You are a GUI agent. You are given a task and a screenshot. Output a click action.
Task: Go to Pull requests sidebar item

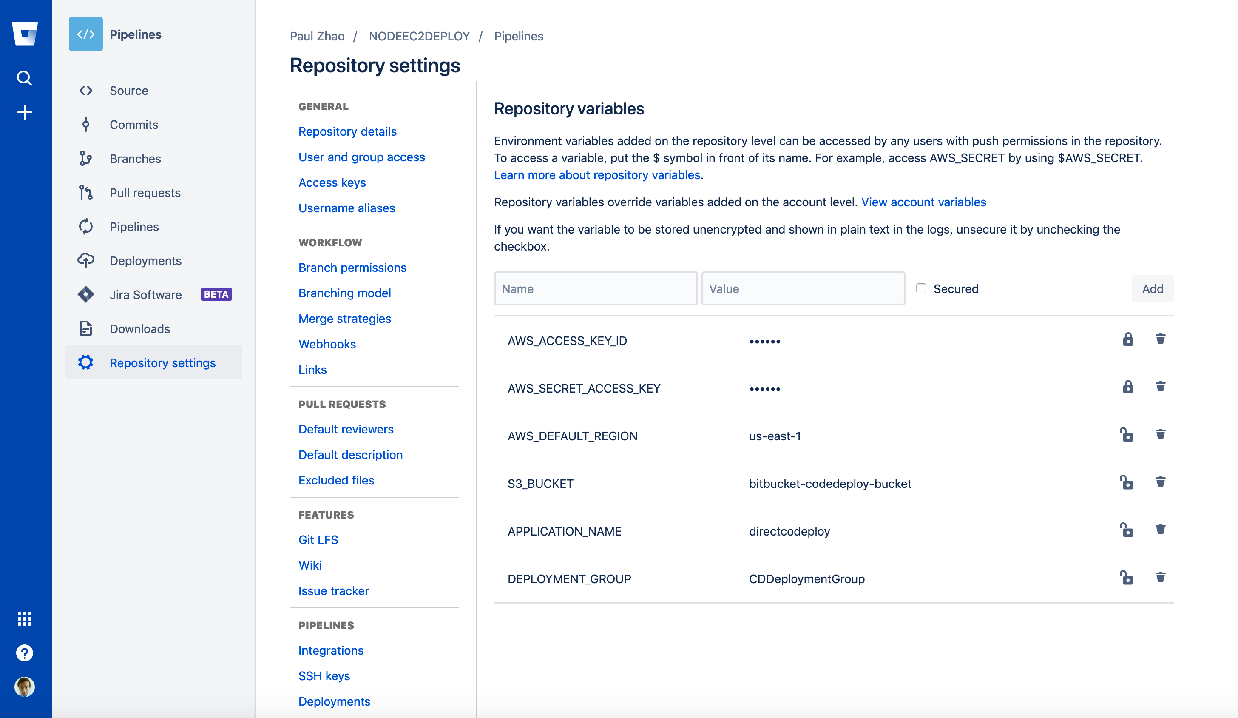coord(145,193)
